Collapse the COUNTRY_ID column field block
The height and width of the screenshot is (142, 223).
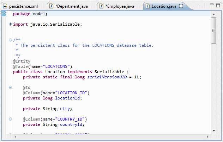pos(10,119)
